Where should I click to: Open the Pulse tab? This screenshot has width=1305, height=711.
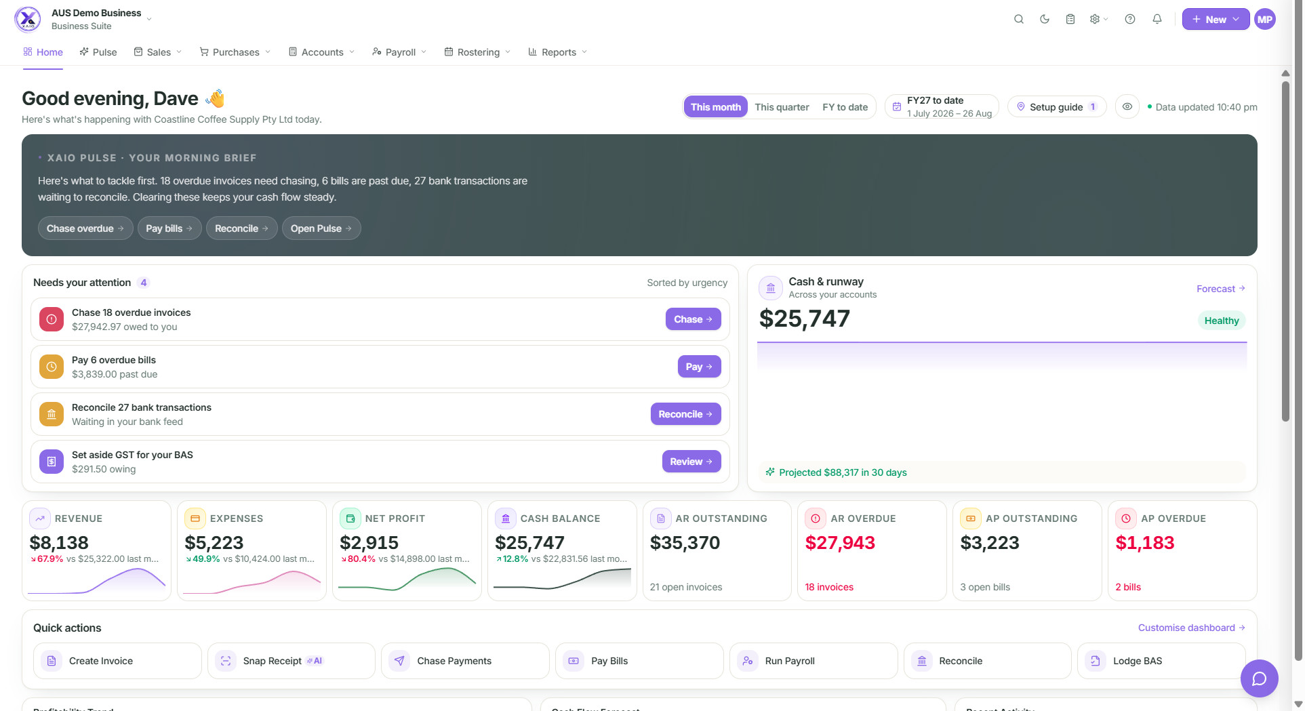click(98, 52)
